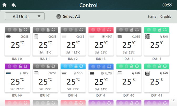Select the IDU1-7 unit card

pos(45,80)
